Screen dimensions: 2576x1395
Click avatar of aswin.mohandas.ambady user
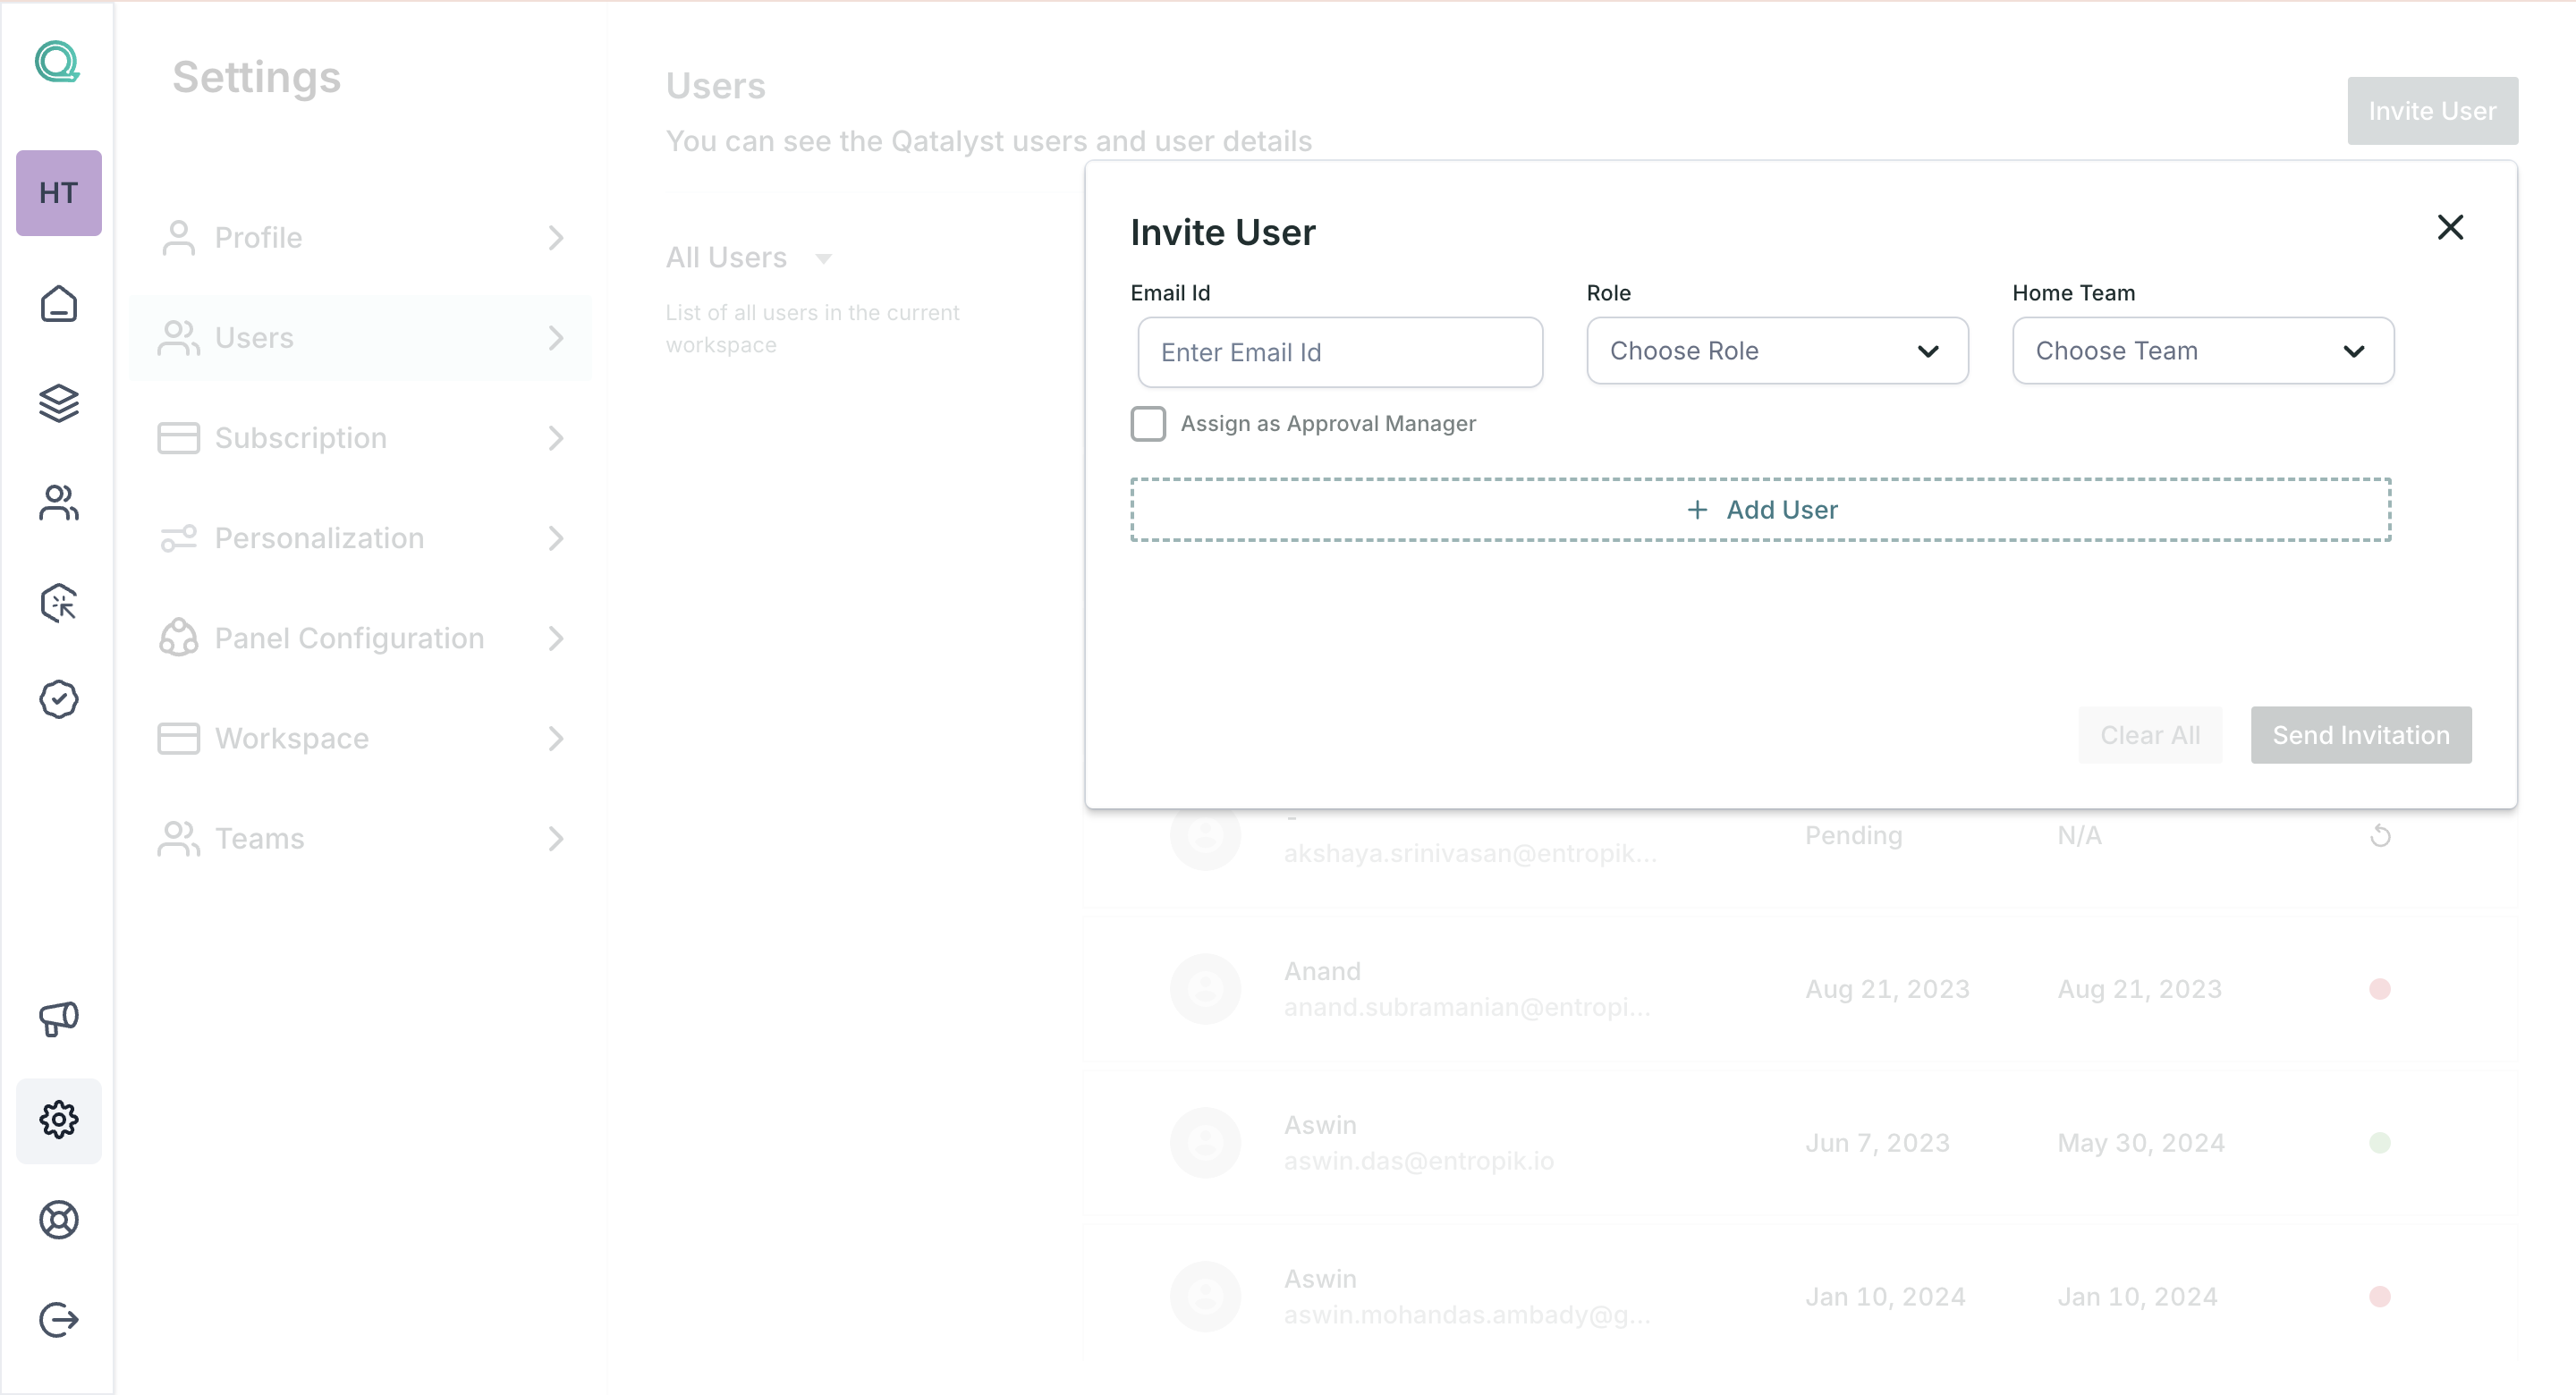1206,1297
